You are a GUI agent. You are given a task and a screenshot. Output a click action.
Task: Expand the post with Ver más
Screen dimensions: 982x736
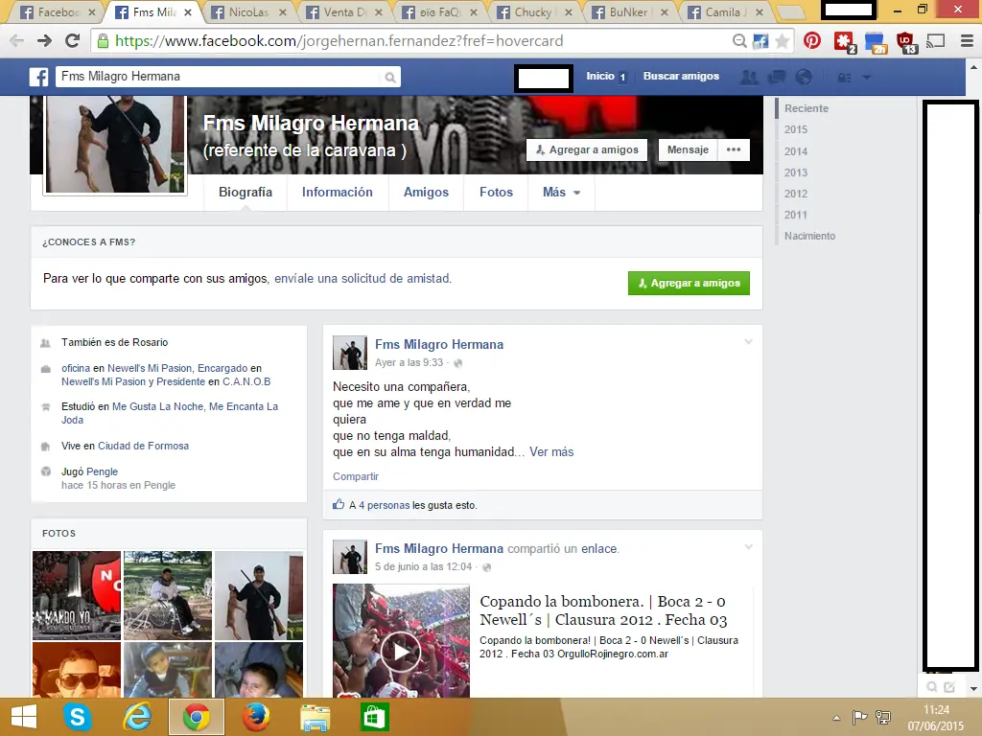point(551,452)
